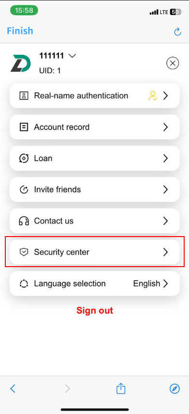Viewport: 189px width, 414px height.
Task: Click the Language selection icon
Action: (24, 284)
